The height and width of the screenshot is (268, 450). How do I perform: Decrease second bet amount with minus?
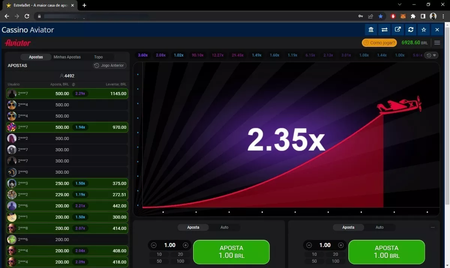(309, 245)
